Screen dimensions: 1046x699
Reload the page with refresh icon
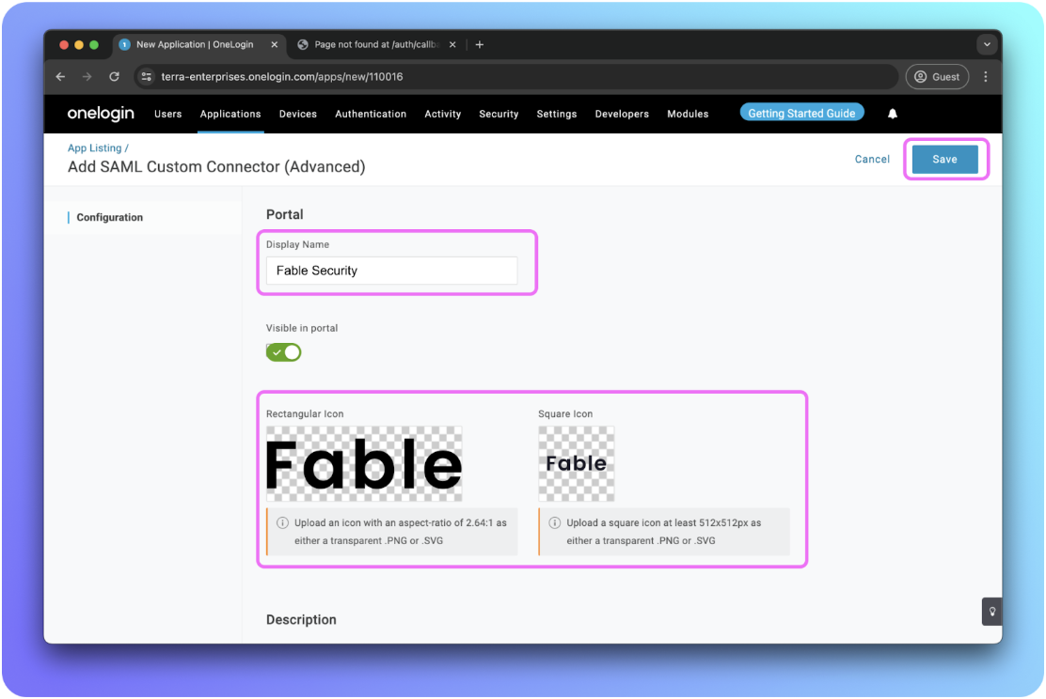pos(114,77)
